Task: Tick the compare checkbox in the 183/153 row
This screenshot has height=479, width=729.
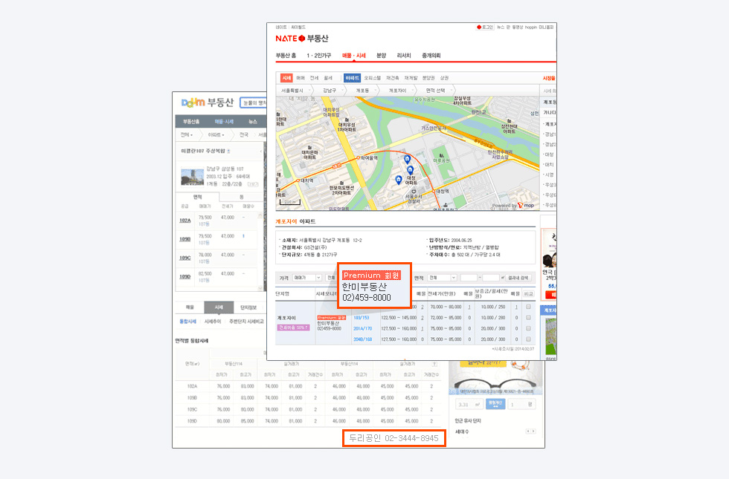Action: pos(528,318)
